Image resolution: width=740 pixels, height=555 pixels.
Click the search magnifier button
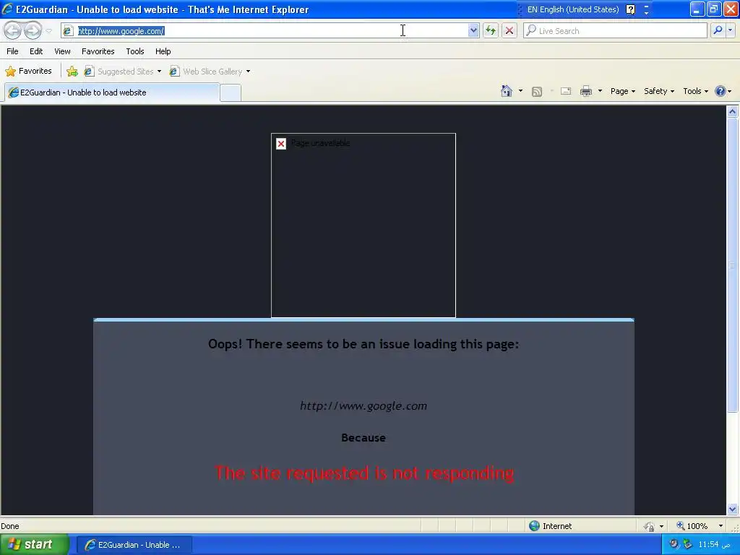pos(718,30)
